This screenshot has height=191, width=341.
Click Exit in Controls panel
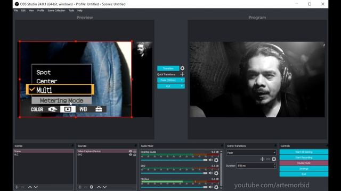point(304,174)
